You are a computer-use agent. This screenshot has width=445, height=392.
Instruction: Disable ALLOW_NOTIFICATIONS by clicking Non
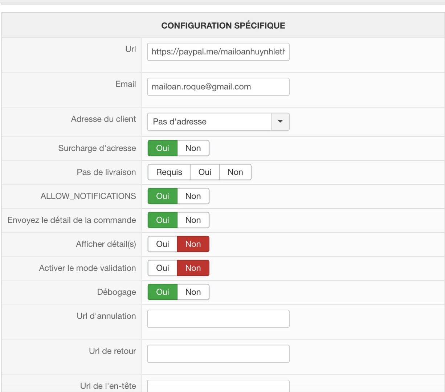(x=193, y=196)
